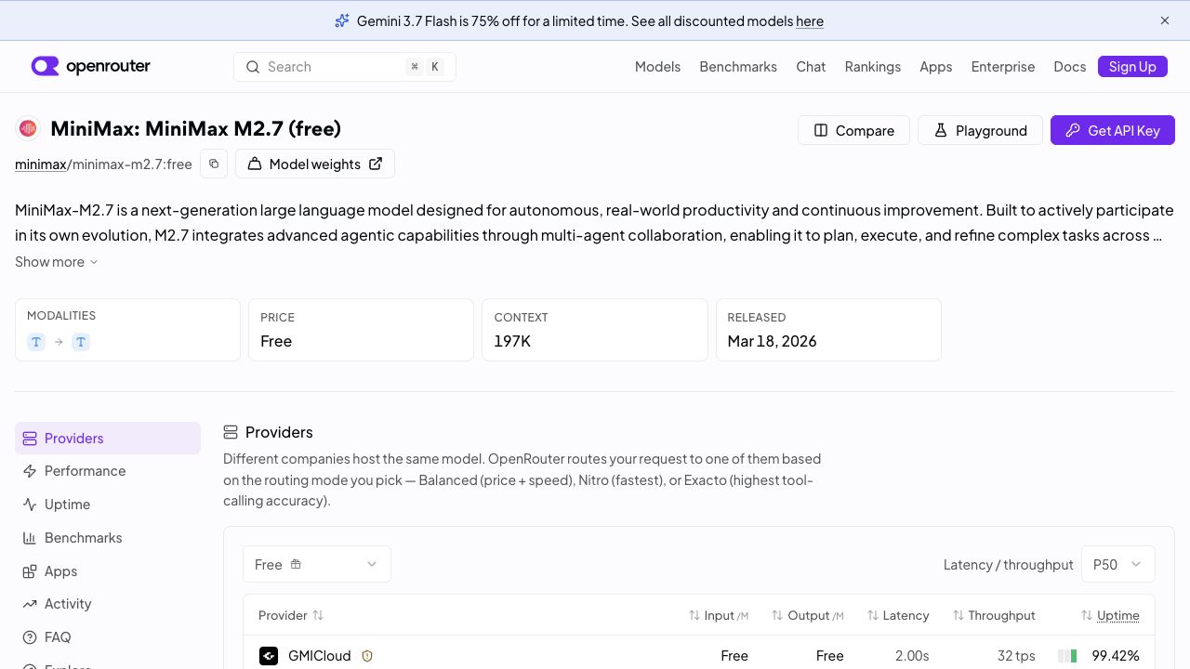Image resolution: width=1190 pixels, height=669 pixels.
Task: Click the shield icon beside GMICloud
Action: [x=367, y=656]
